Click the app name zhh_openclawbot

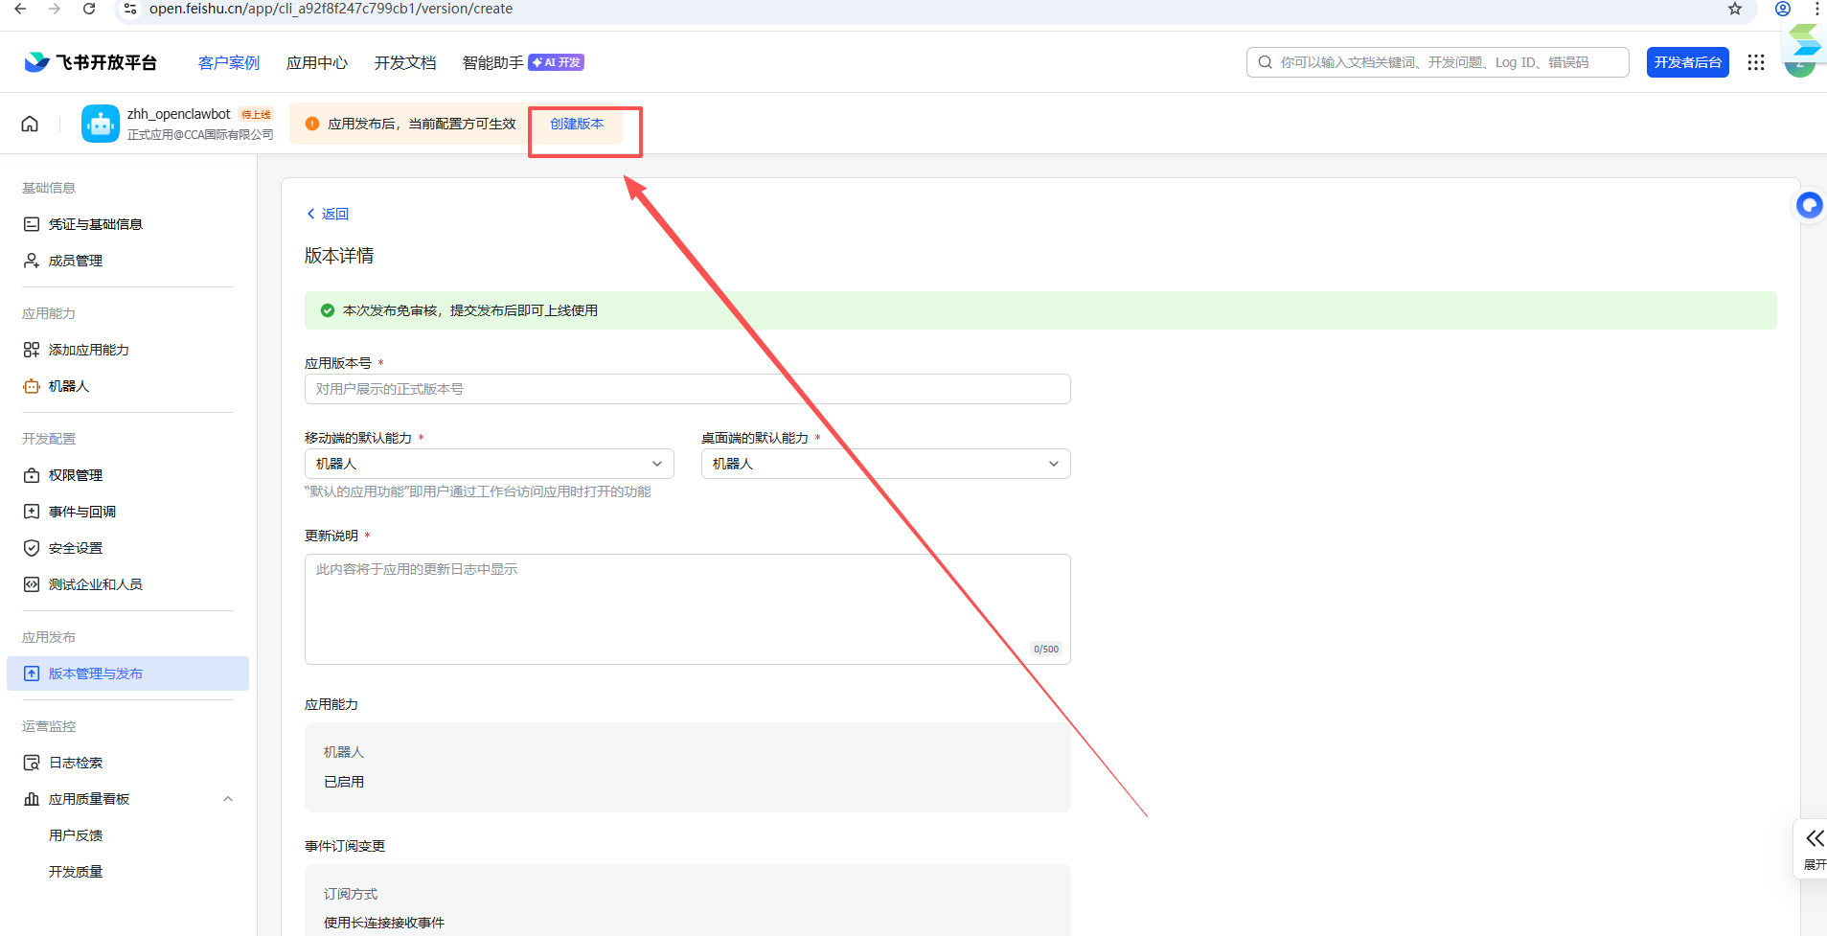click(x=179, y=114)
